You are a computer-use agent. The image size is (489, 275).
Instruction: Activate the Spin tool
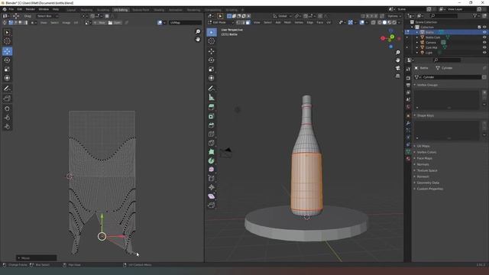pyautogui.click(x=212, y=160)
